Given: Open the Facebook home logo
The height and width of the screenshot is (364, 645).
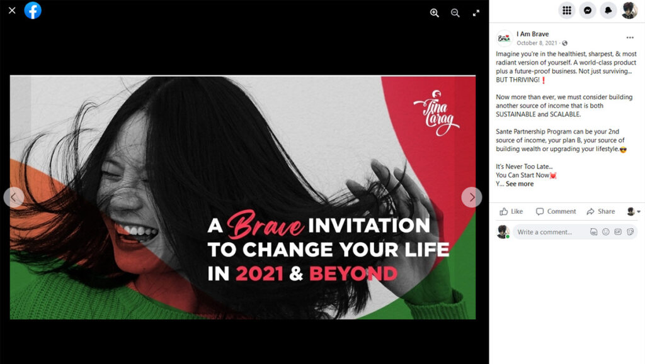Looking at the screenshot, I should tap(33, 10).
